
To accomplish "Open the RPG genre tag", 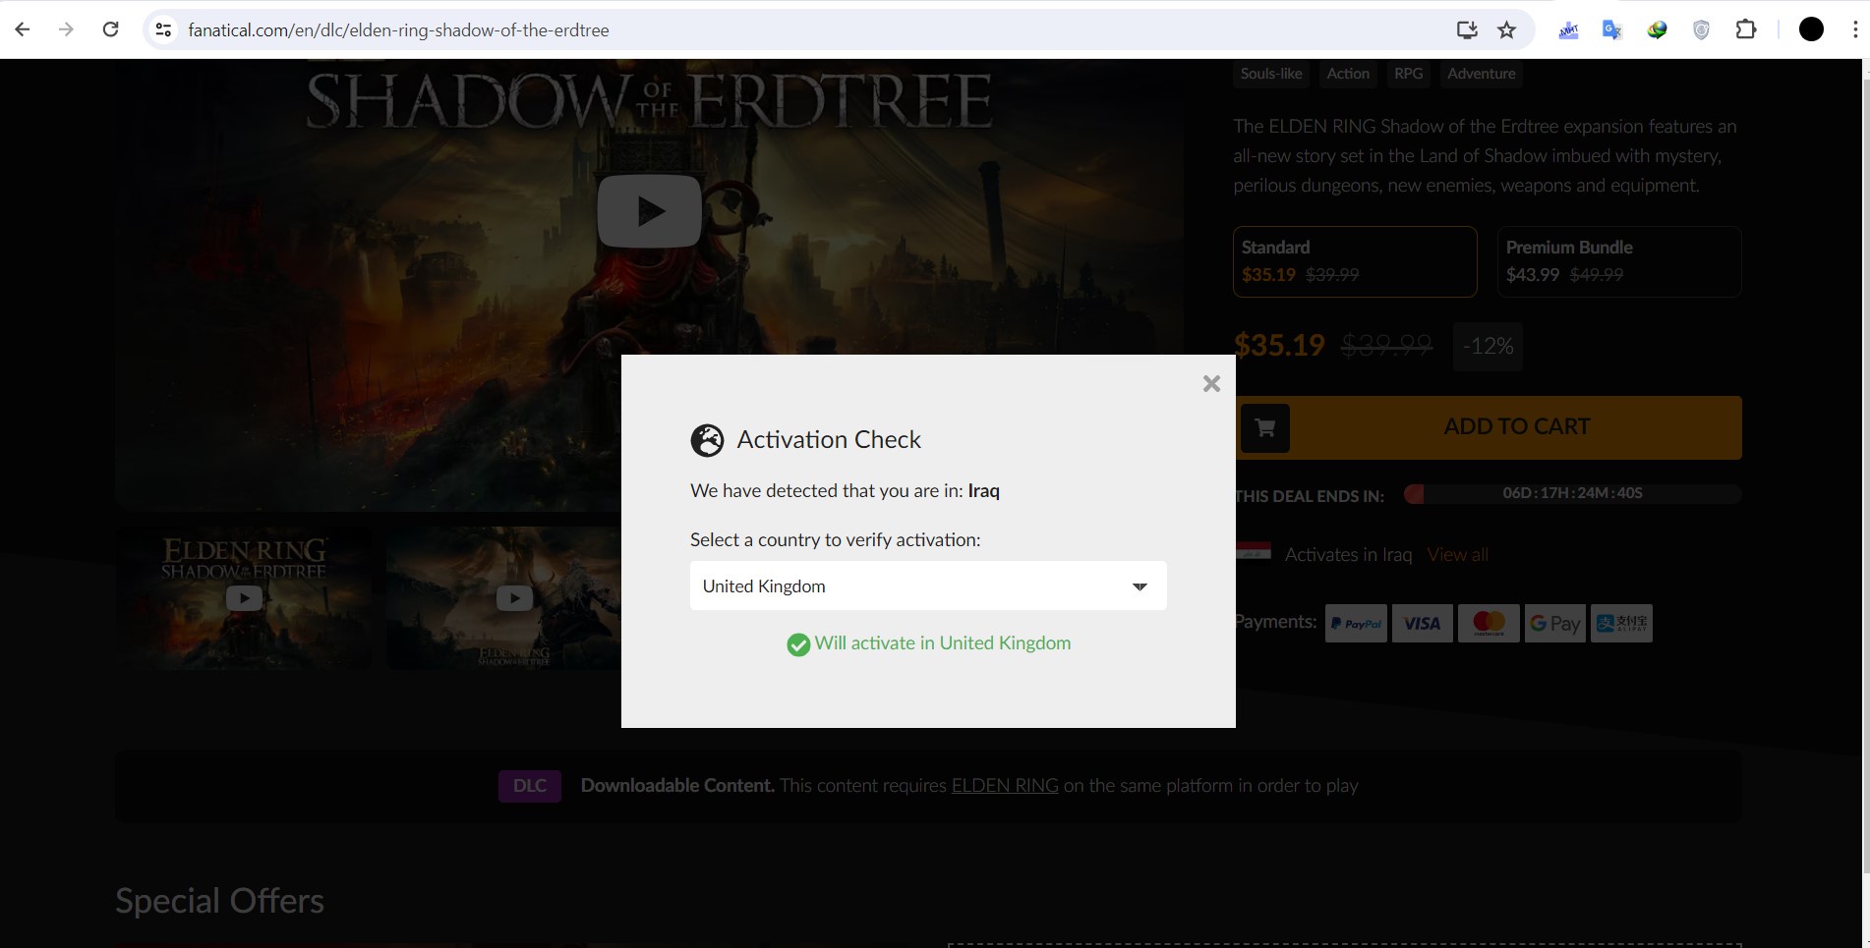I will (1408, 74).
